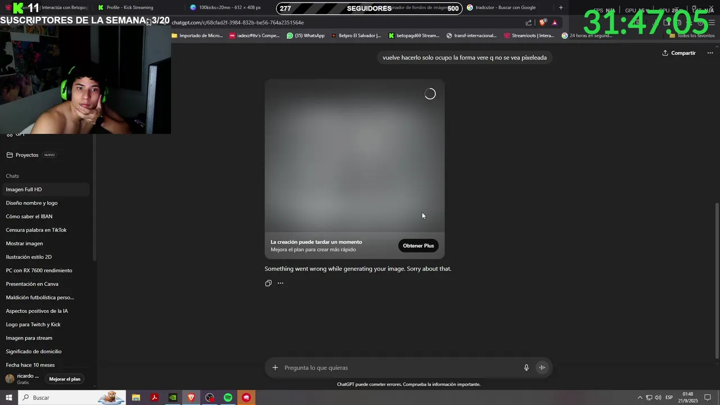The height and width of the screenshot is (405, 720).
Task: Open the iadexz#ttv's Compe... bookmark
Action: pyautogui.click(x=254, y=35)
